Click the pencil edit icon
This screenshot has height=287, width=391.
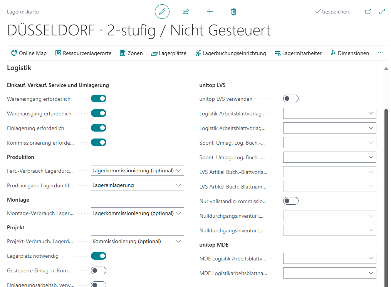click(162, 12)
